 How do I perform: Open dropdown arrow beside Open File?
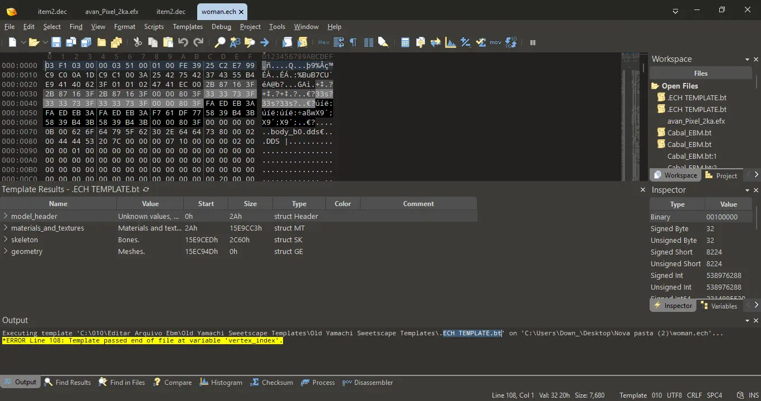coord(45,42)
